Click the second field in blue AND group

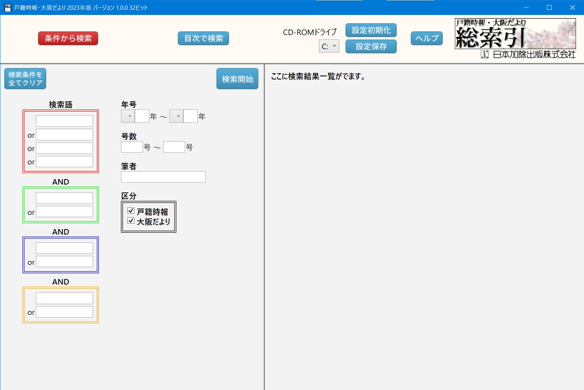point(64,262)
